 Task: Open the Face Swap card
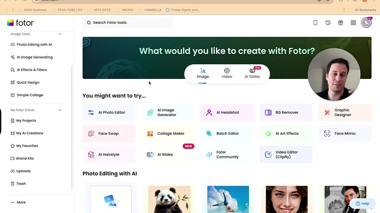click(109, 134)
